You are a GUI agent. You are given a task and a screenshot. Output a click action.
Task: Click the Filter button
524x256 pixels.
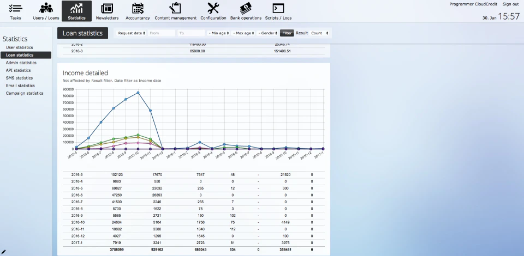point(287,33)
